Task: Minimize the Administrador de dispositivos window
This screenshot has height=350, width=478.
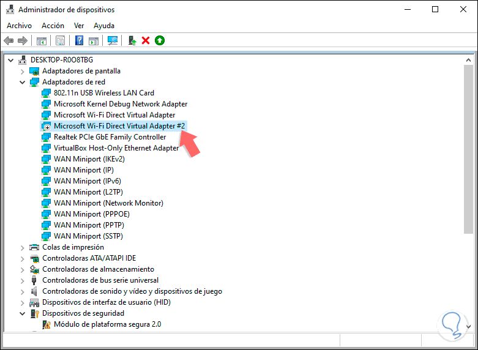Action: click(x=407, y=9)
